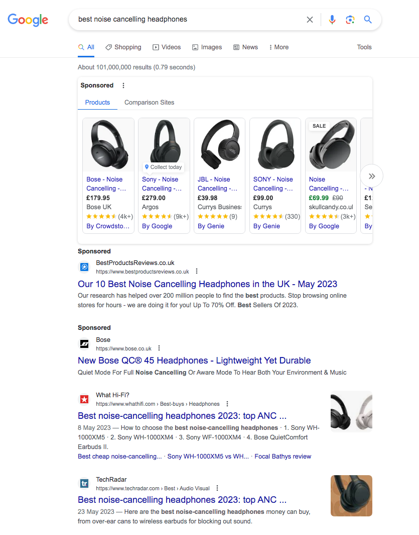Click By Genie under Currys Business listing
The width and height of the screenshot is (419, 535).
click(x=211, y=226)
